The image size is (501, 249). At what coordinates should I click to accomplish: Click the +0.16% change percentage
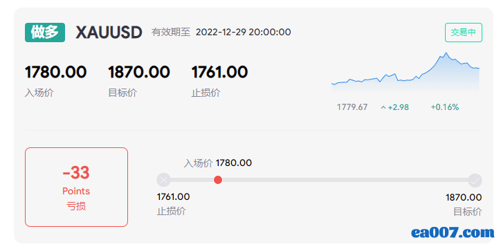tap(445, 107)
